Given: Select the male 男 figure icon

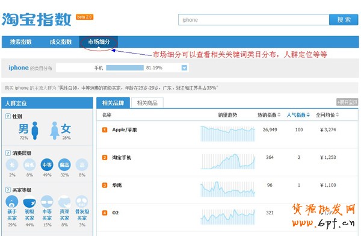Looking at the screenshot, I should click(35, 131).
